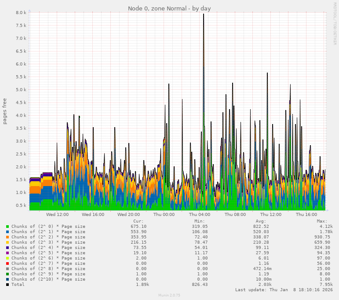Click the graph title 'Node 0, zone Normal - by day'
The image size is (339, 300).
click(169, 8)
